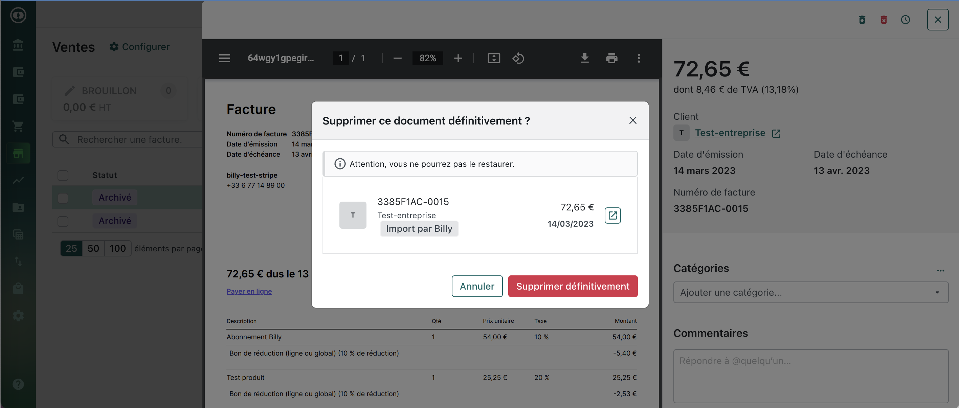Download the PDF invoice
959x408 pixels.
[x=584, y=58]
